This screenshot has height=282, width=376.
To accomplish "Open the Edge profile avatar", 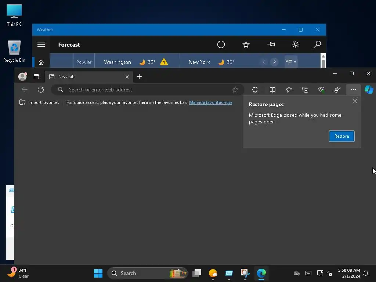I will 22,76.
